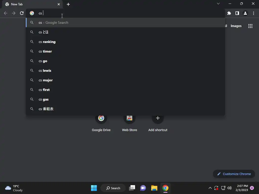The height and width of the screenshot is (194, 259).
Task: Choose the 'cs gas' suggestion
Action: pos(125,99)
